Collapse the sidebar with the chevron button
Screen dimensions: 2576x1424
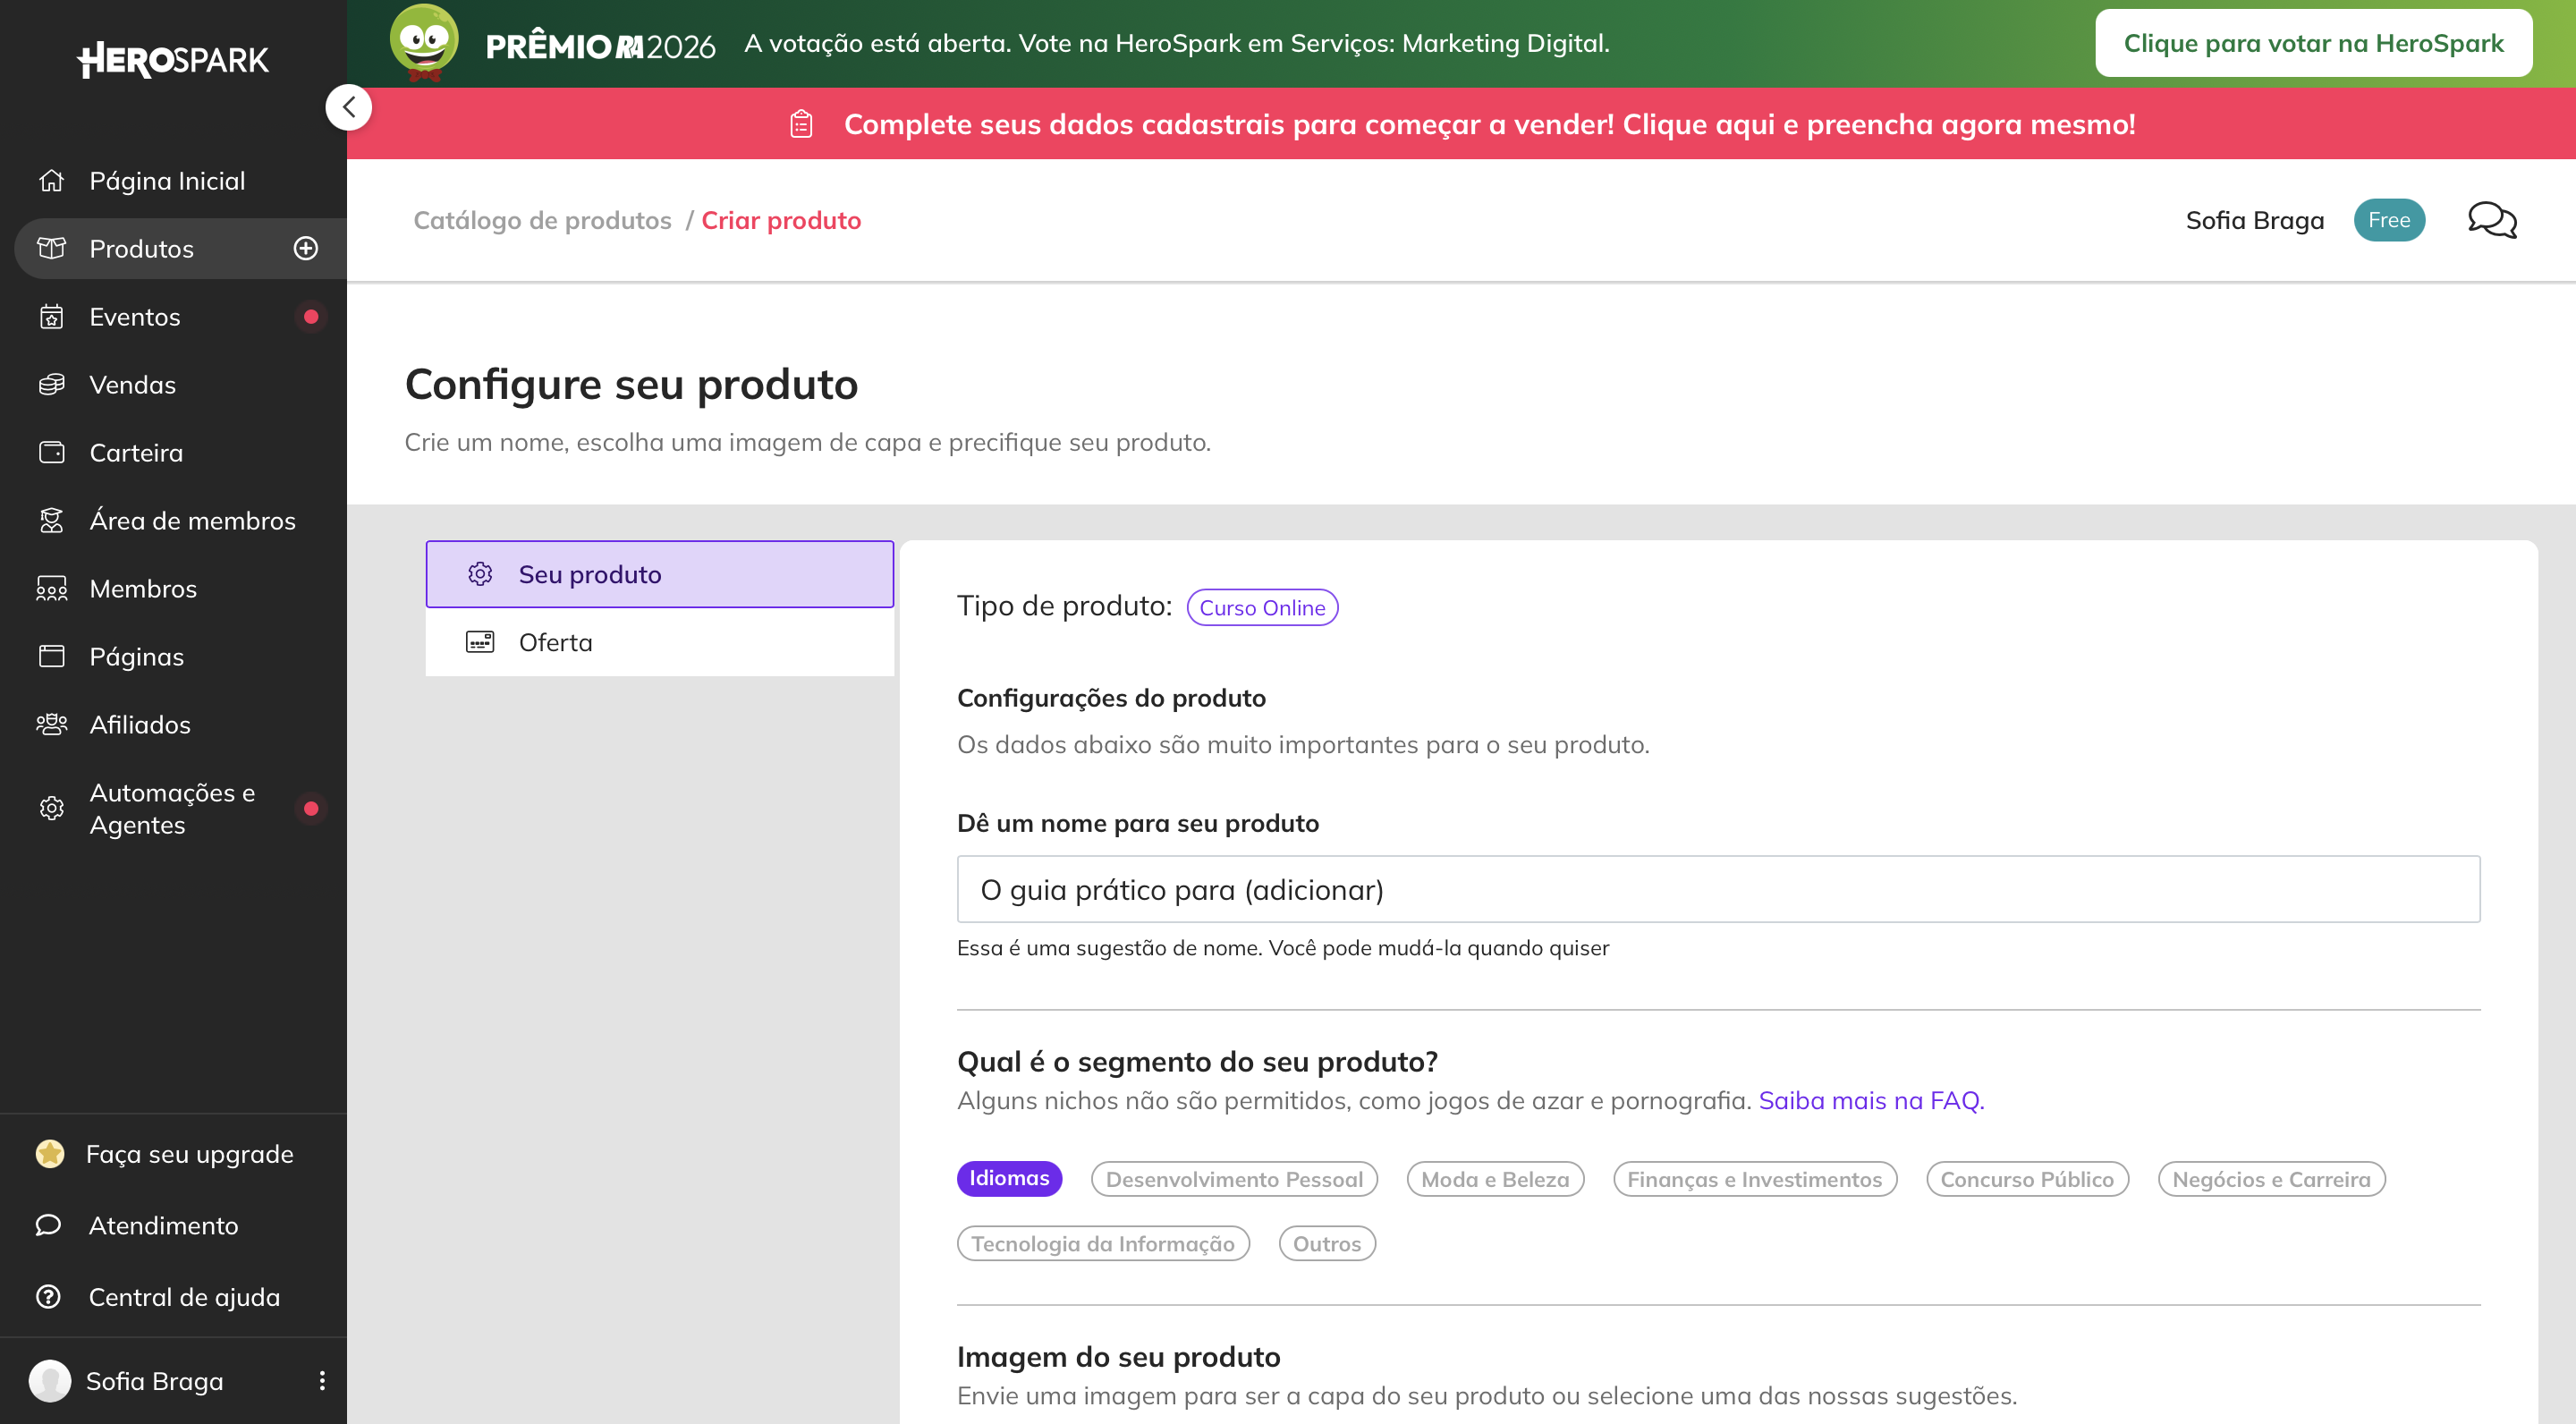click(x=349, y=108)
